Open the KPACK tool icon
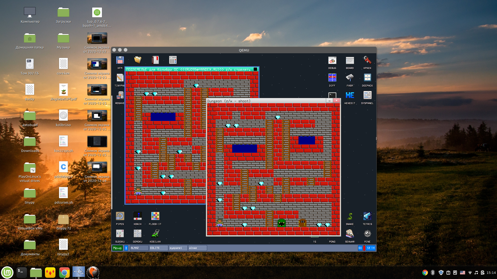The height and width of the screenshot is (279, 497). click(x=367, y=60)
